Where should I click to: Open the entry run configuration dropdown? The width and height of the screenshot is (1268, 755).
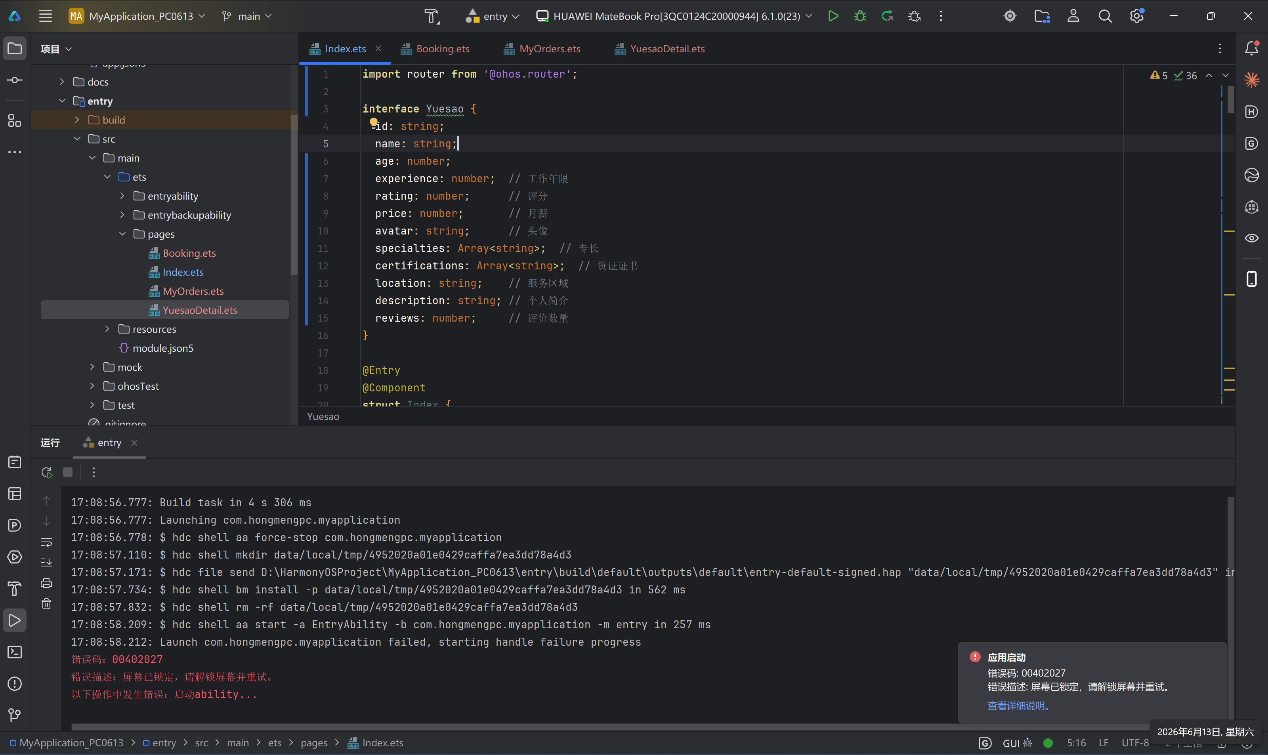(493, 16)
